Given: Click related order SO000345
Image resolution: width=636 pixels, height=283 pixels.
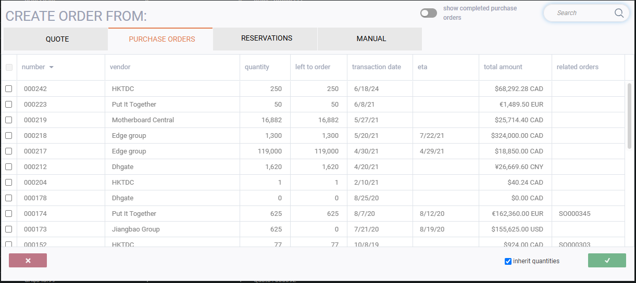Looking at the screenshot, I should tap(575, 214).
